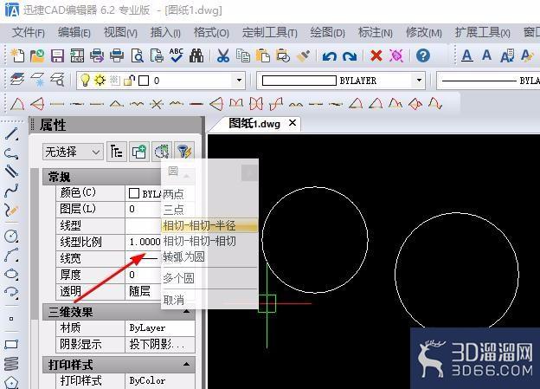This screenshot has width=540, height=389.
Task: Open the 修改(M) menu
Action: click(423, 33)
